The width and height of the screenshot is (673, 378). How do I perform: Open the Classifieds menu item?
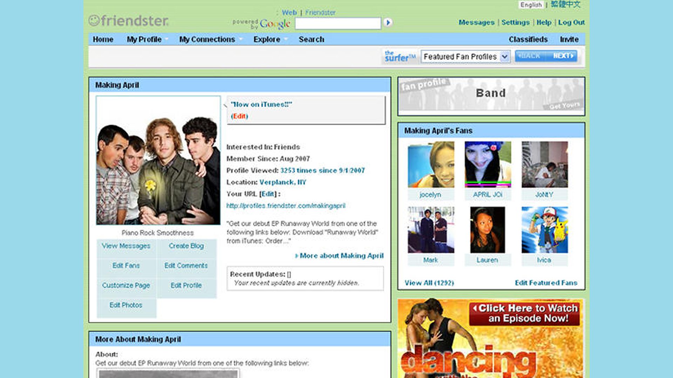(528, 39)
